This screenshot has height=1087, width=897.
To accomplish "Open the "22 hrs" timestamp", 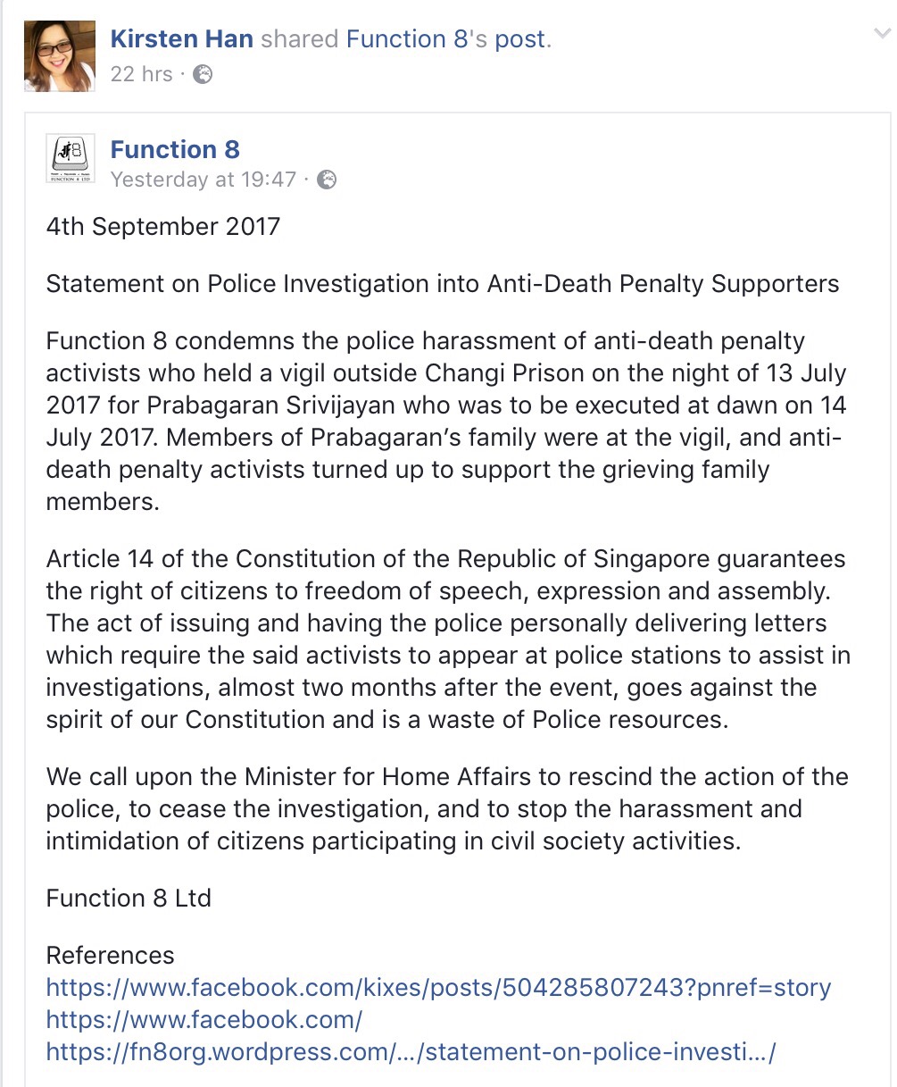I will 141,74.
